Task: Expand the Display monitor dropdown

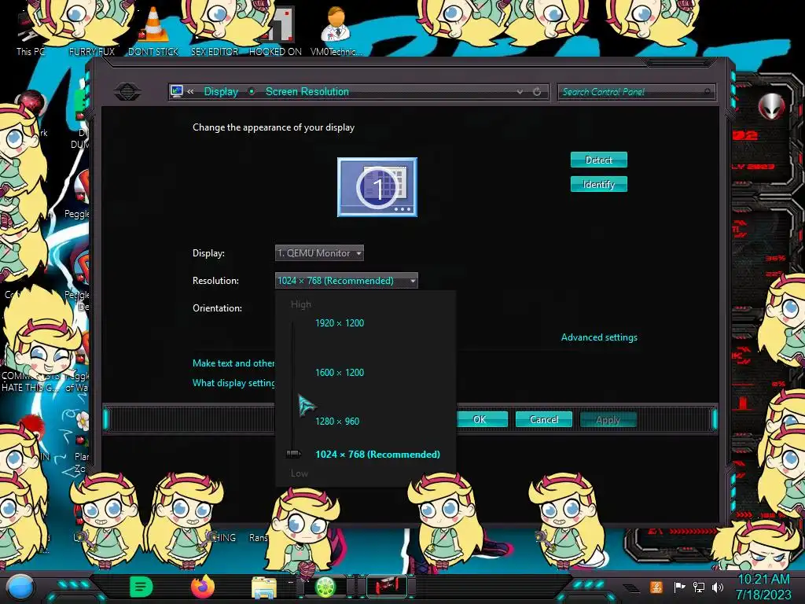Action: pos(319,253)
